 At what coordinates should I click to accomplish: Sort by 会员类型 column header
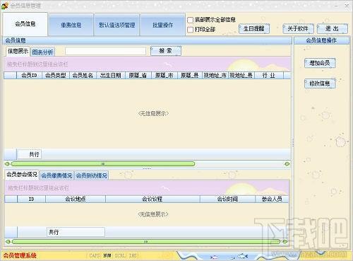click(56, 76)
